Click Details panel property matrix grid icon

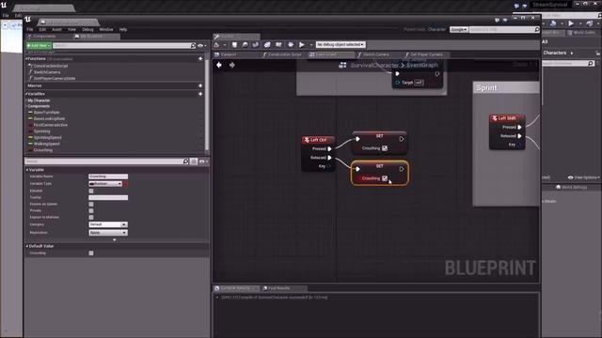click(x=194, y=161)
